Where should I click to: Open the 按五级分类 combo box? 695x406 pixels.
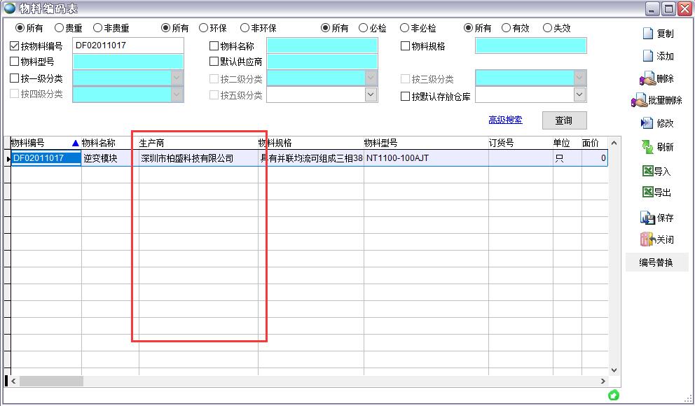point(371,94)
